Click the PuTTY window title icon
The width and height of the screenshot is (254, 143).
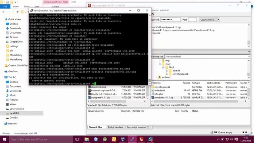[x=32, y=11]
